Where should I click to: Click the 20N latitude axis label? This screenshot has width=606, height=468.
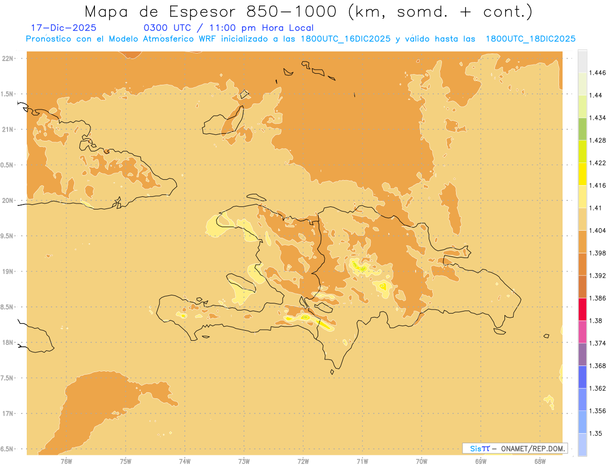(x=8, y=200)
